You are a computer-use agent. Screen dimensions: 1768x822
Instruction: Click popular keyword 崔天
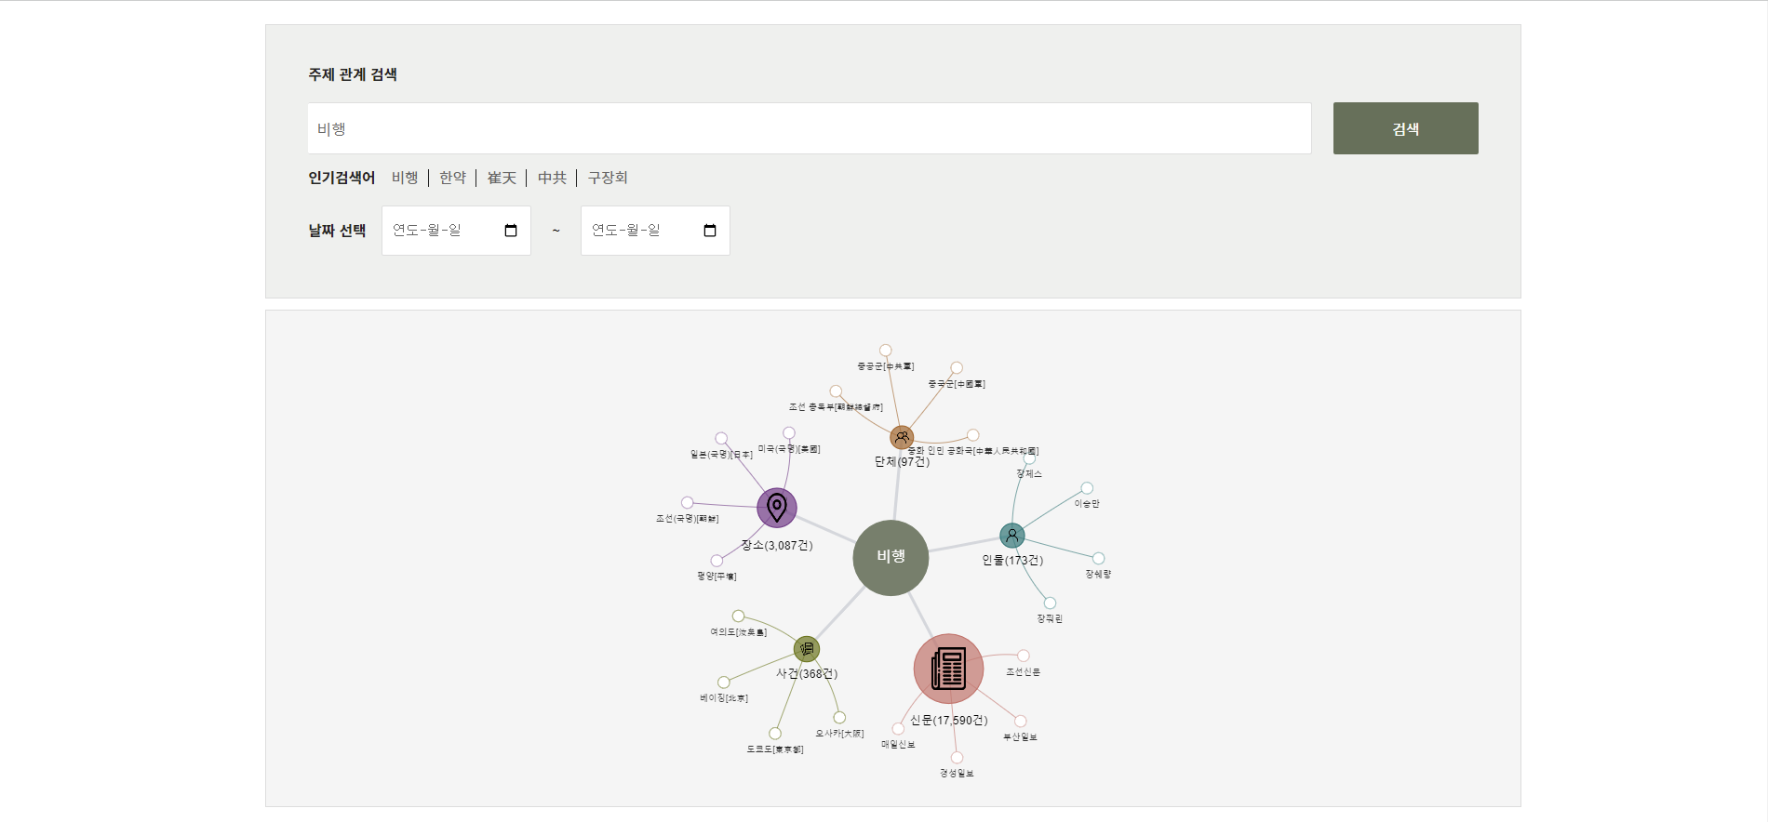point(502,178)
